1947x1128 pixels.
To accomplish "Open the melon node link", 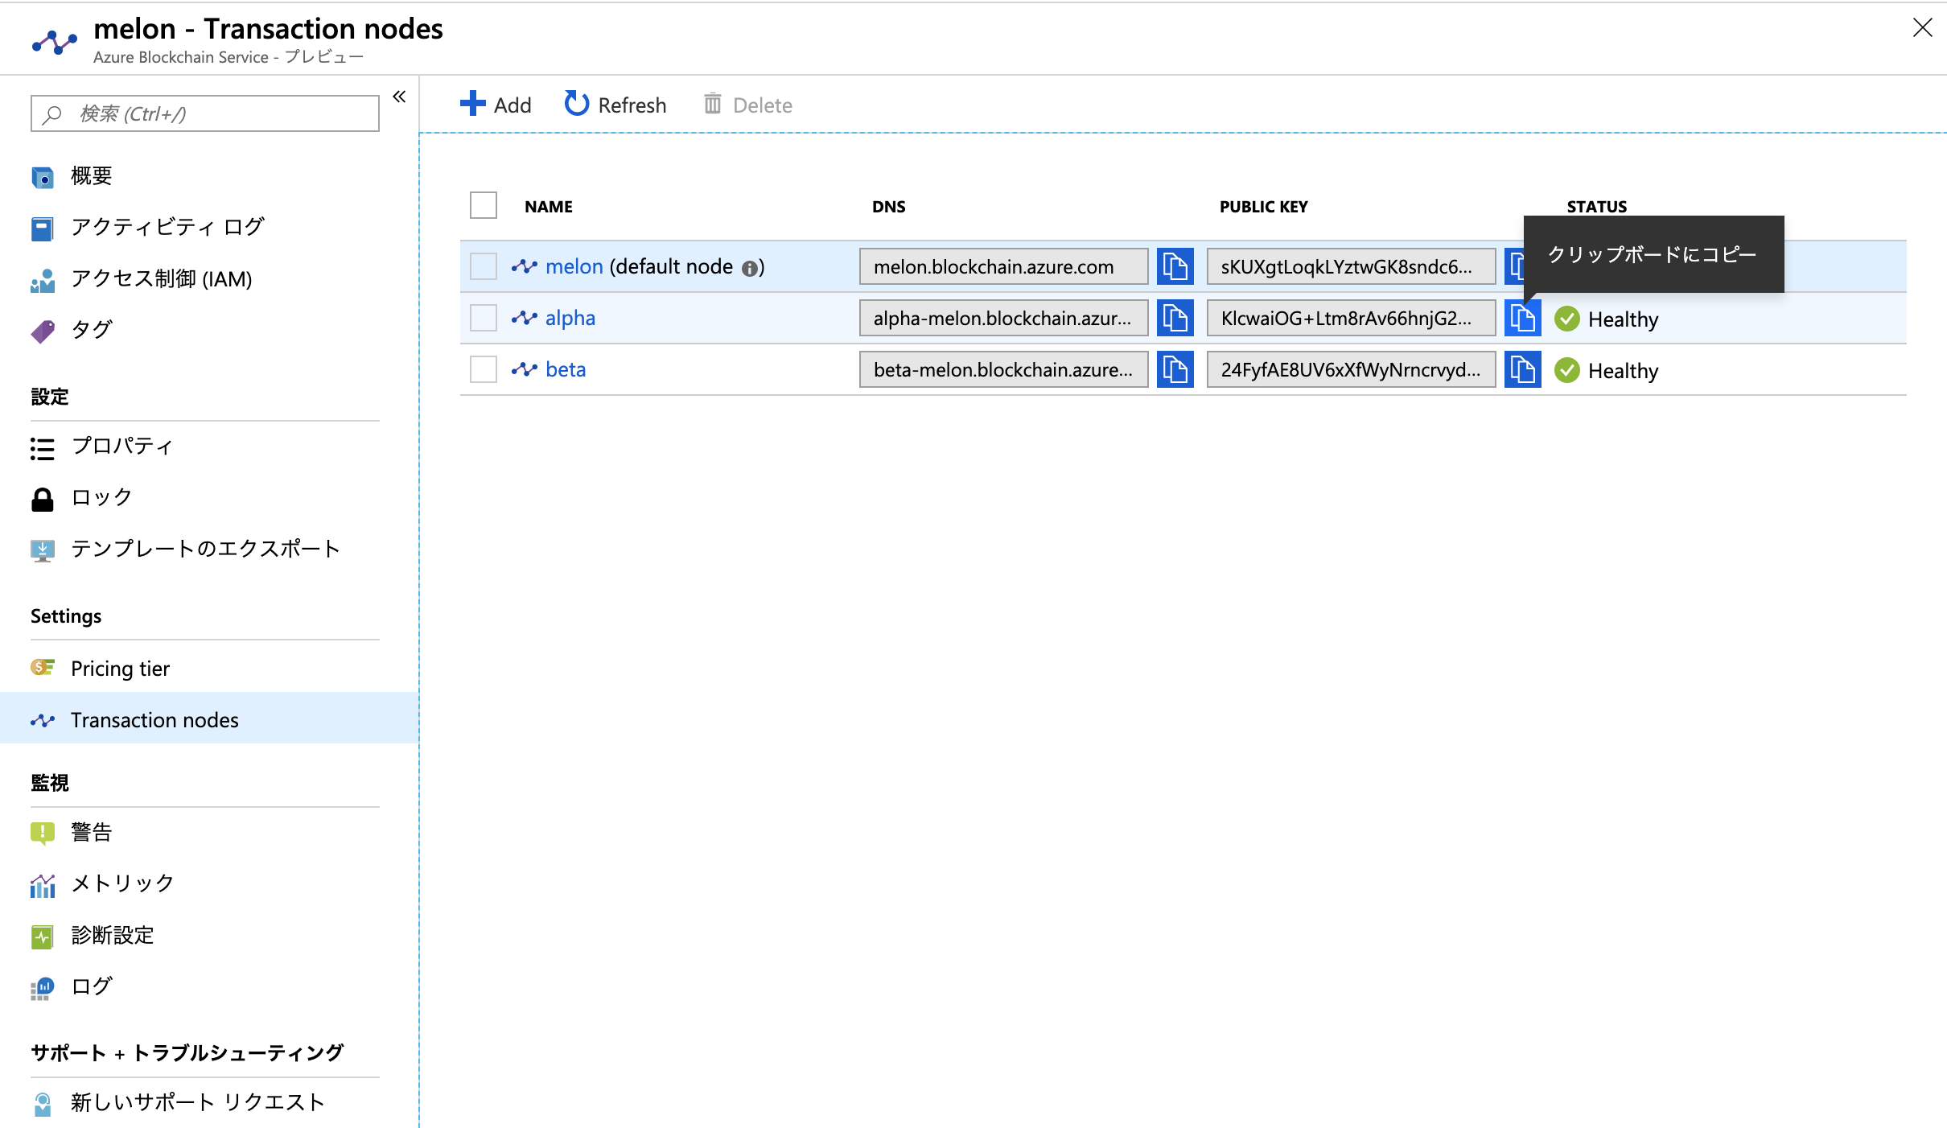I will pos(574,266).
